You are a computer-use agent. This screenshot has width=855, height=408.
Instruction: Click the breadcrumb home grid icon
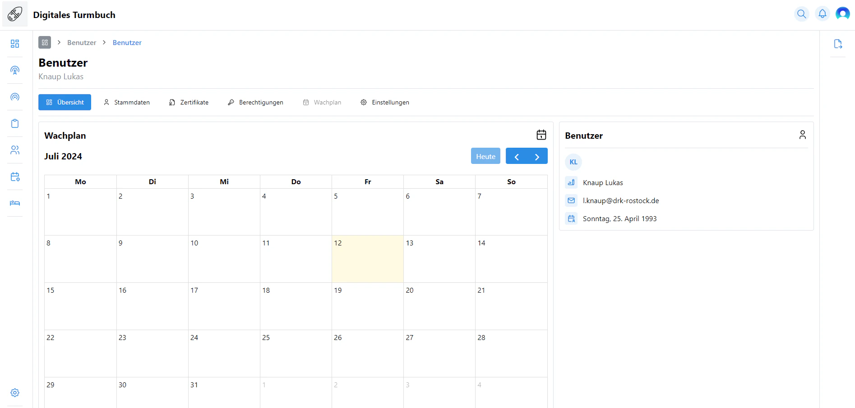[45, 42]
